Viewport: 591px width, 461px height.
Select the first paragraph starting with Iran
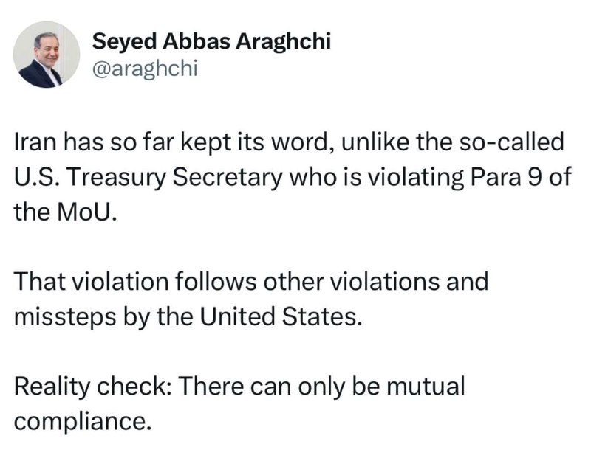[293, 177]
